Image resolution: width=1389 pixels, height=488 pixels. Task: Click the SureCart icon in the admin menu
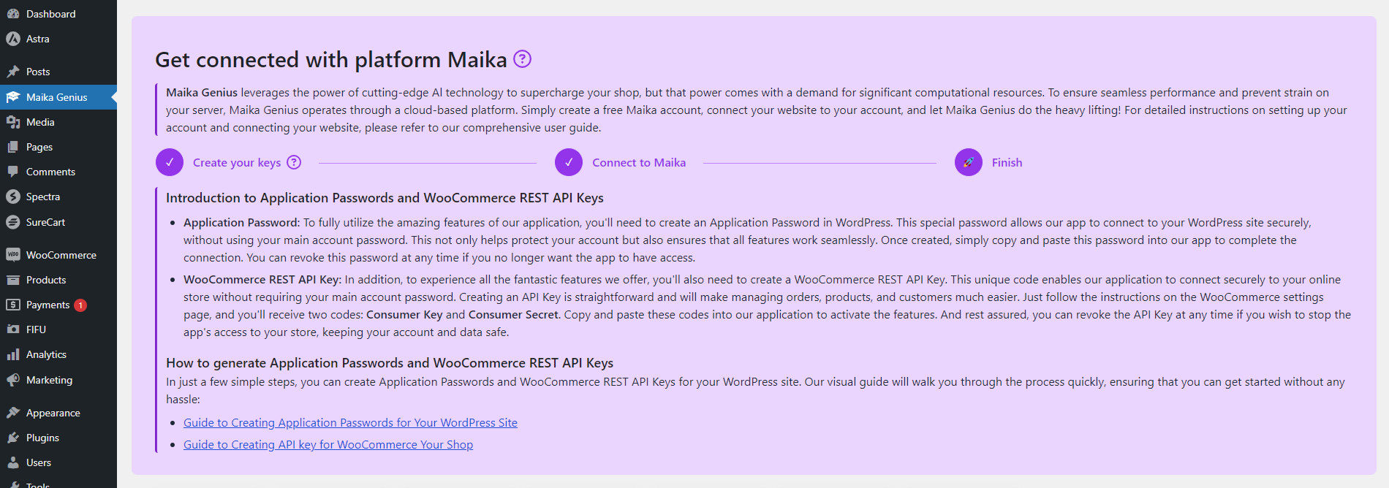coord(13,222)
